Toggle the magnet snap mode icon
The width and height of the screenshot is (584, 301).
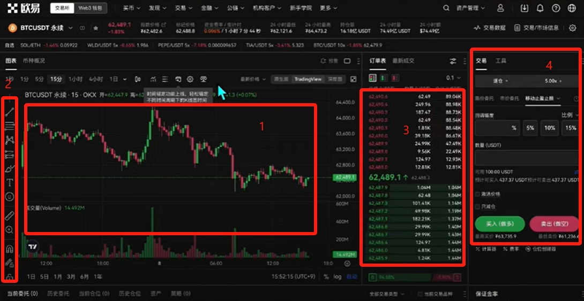tap(10, 249)
